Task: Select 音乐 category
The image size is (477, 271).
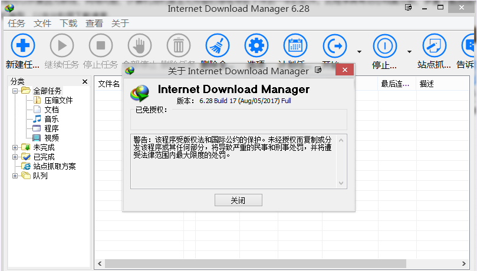Action: pos(51,119)
